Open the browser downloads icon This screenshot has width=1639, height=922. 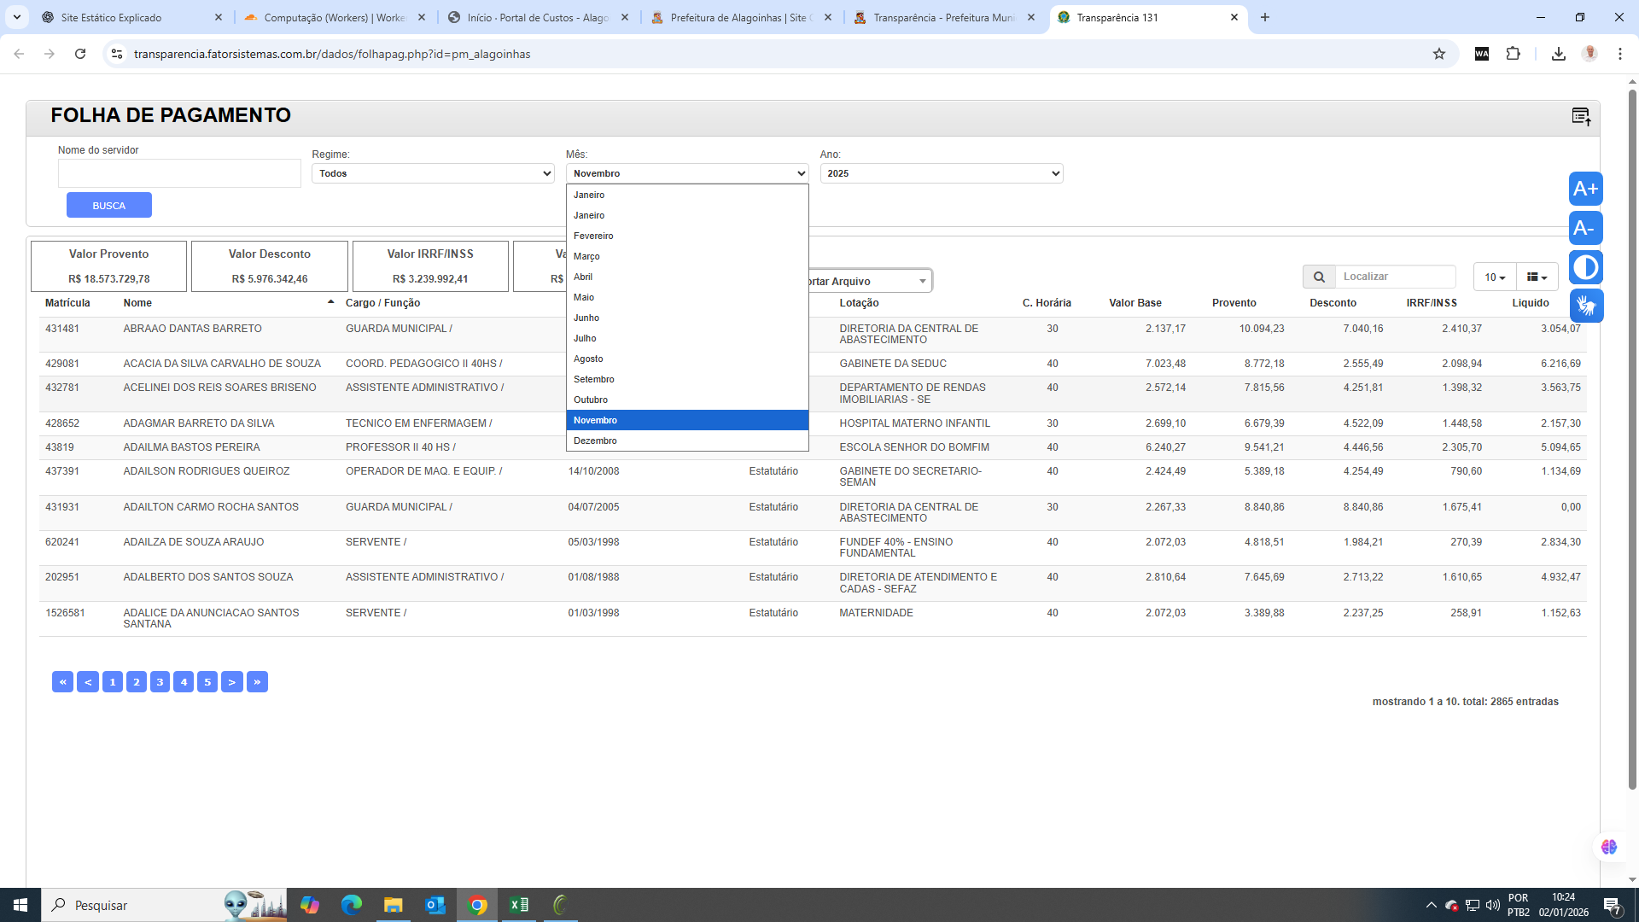(x=1558, y=54)
